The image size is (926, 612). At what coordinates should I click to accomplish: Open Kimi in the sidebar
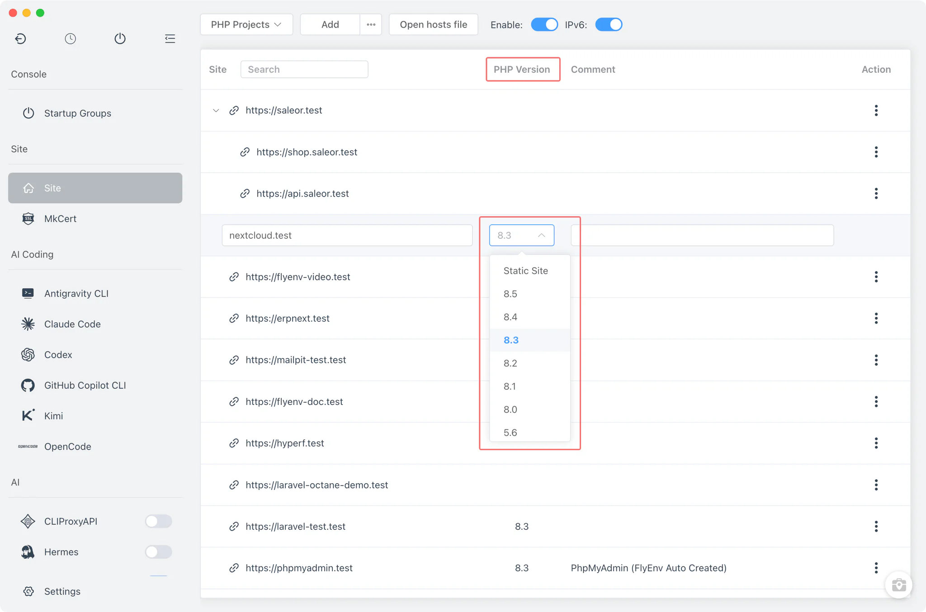click(95, 416)
